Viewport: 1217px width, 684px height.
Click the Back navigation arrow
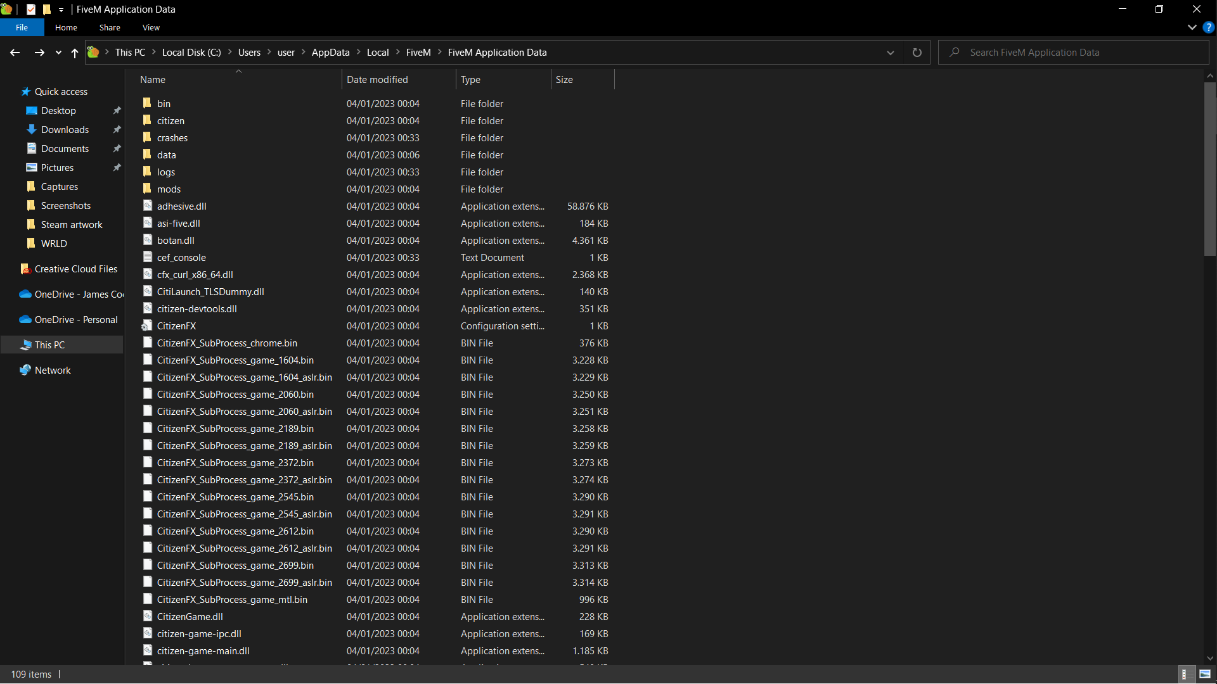(15, 53)
